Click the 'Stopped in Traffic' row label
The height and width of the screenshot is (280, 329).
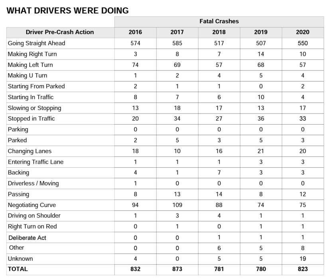coord(32,119)
